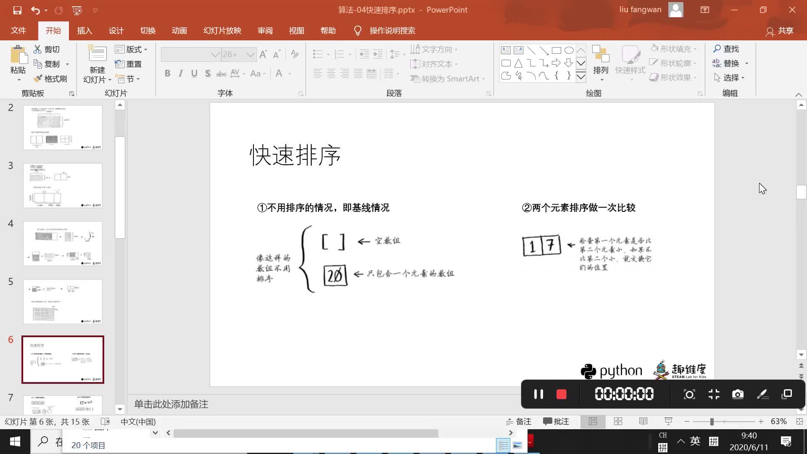The width and height of the screenshot is (807, 454).
Task: Open the font name dropdown
Action: [215, 55]
